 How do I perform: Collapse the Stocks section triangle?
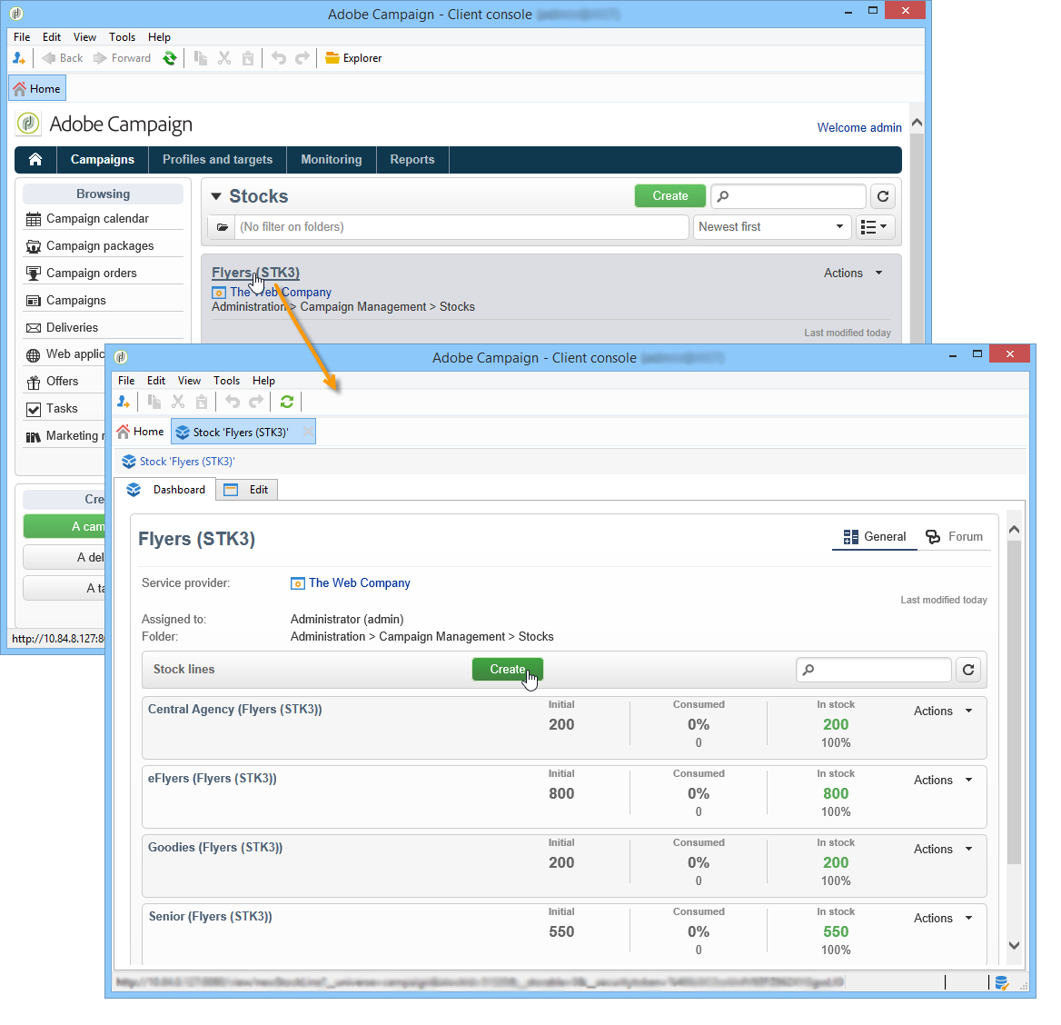pyautogui.click(x=216, y=196)
